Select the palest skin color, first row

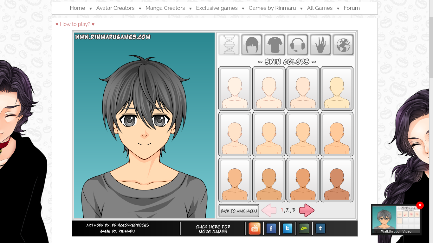click(235, 89)
